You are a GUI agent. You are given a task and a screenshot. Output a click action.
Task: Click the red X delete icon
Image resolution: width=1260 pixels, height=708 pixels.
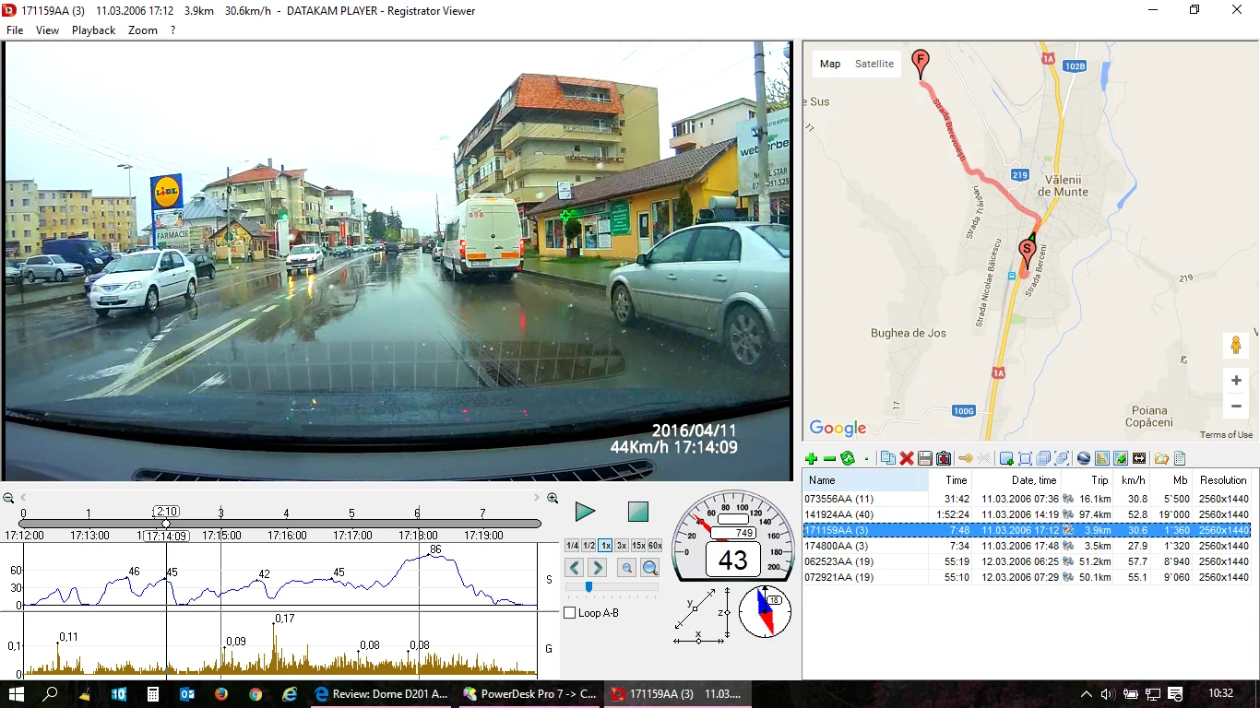[x=907, y=458]
